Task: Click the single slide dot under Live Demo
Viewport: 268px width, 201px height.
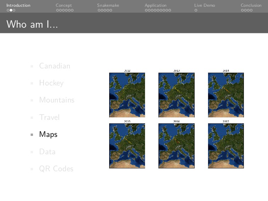Action: click(x=196, y=10)
